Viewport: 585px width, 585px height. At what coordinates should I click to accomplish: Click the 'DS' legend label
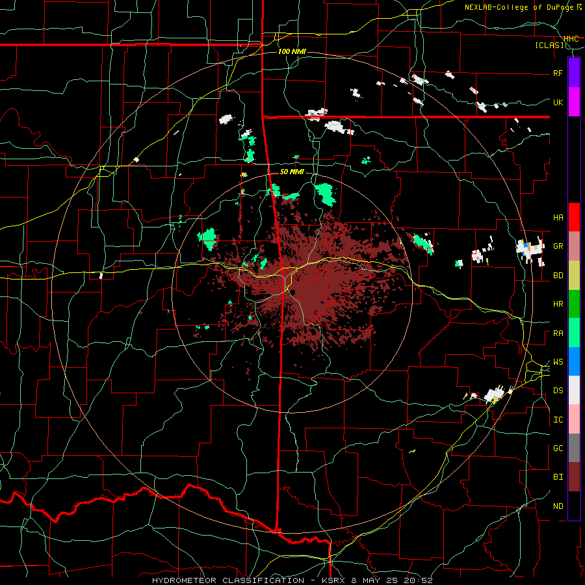pyautogui.click(x=558, y=391)
